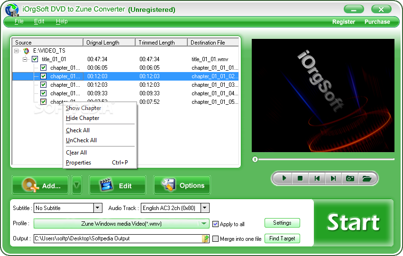Enable Merge into one file checkbox
This screenshot has height=256, width=403.
coord(215,239)
